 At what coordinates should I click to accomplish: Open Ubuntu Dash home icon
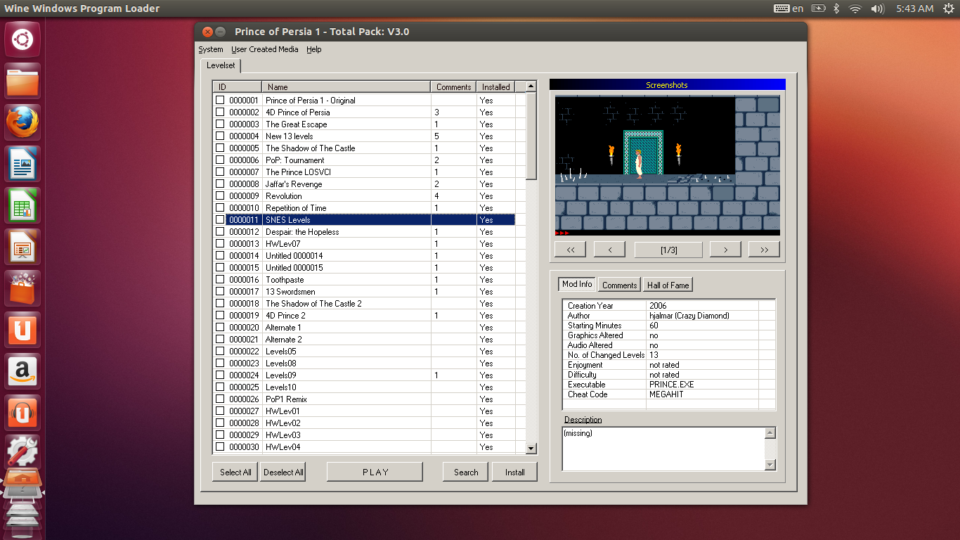click(22, 39)
